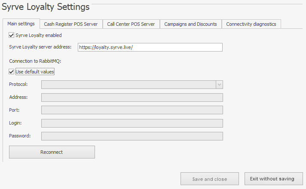Click the RabbitMQ Address input field
The height and width of the screenshot is (189, 306).
pos(132,98)
